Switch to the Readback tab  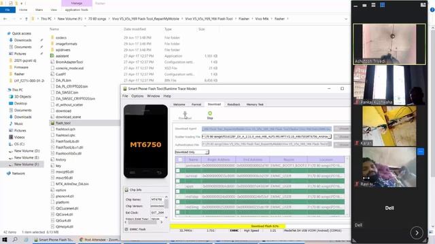click(234, 104)
